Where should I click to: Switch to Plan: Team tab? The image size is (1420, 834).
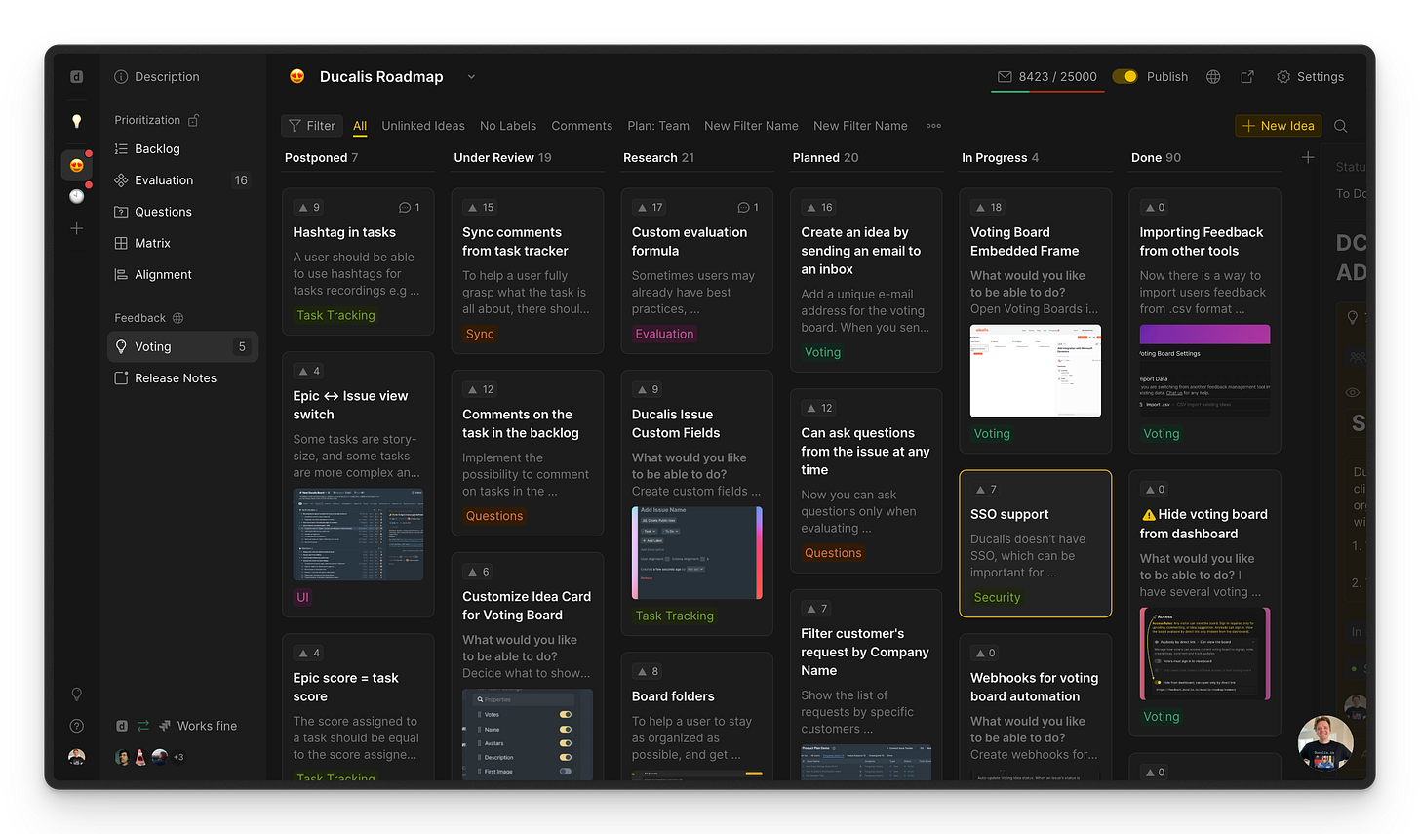click(658, 126)
